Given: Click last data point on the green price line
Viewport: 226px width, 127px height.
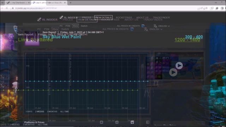Looking at the screenshot, I should pos(137,90).
